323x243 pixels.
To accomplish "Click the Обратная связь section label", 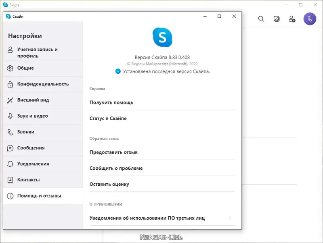I will 104,139.
